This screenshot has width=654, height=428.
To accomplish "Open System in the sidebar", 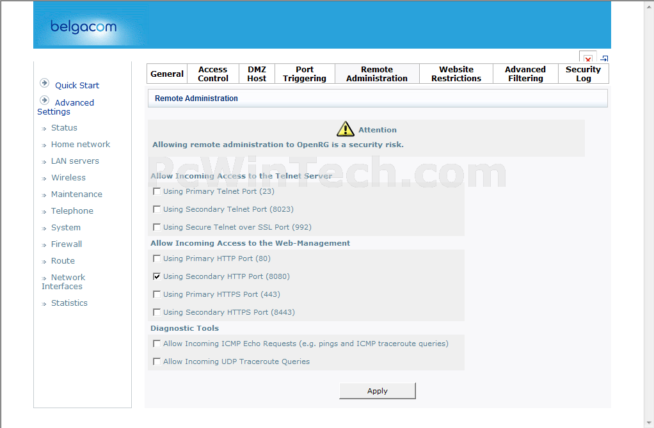I will 66,228.
